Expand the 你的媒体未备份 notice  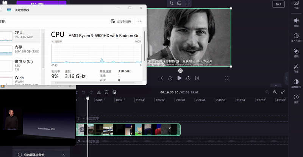coord(63,155)
